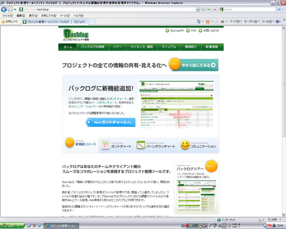The image size is (286, 229).
Task: Click the Next ガントチャートへ button
Action: coord(111,122)
